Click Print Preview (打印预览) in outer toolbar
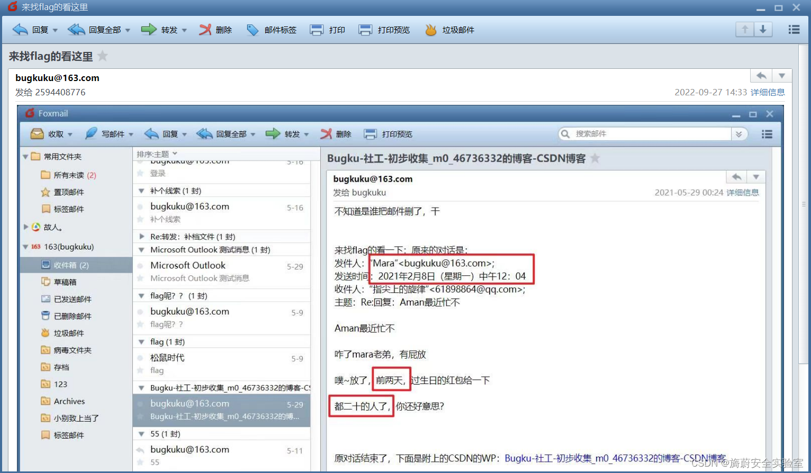This screenshot has height=473, width=811. coord(384,30)
